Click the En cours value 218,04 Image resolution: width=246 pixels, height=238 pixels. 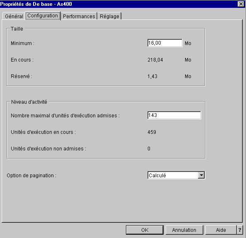(155, 60)
